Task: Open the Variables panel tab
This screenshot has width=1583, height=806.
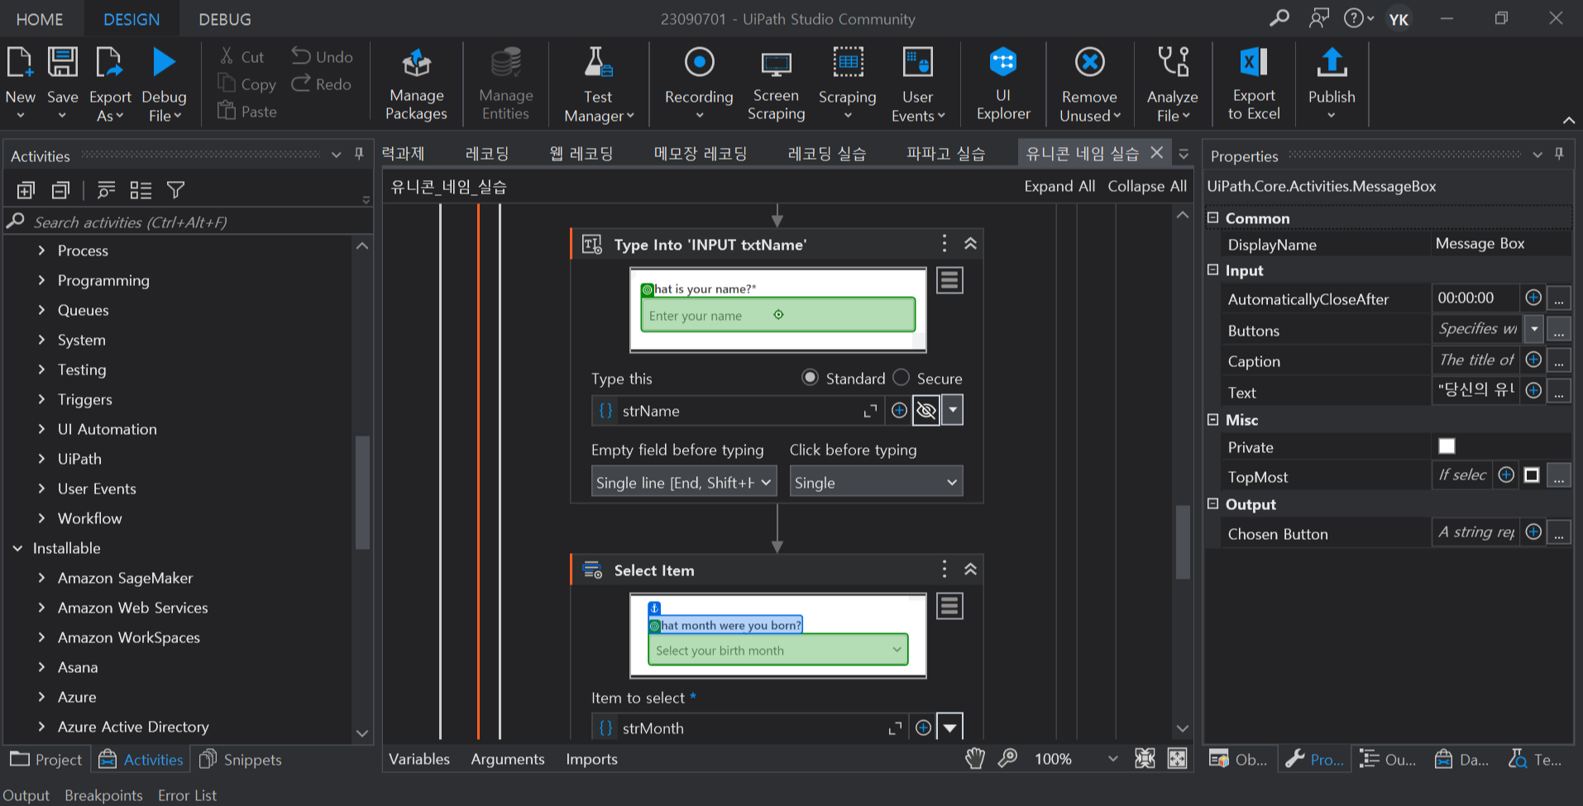Action: [x=419, y=759]
